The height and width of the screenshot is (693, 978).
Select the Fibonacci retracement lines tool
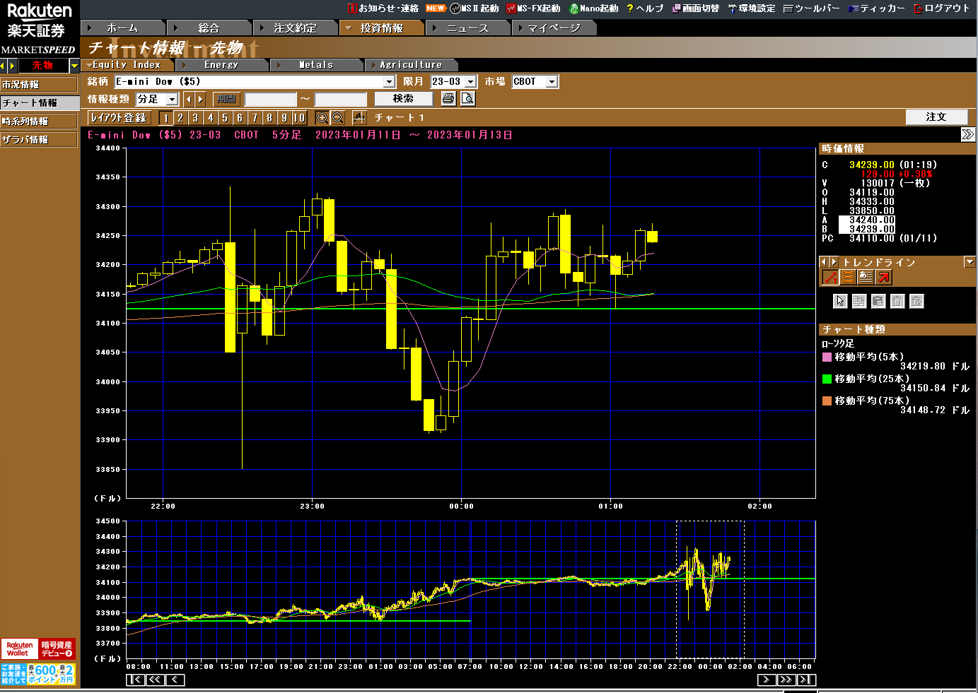[x=848, y=278]
